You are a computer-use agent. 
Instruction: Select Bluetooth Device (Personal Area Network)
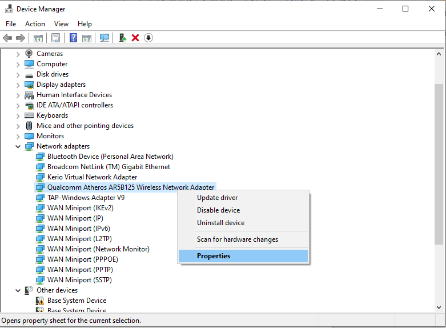[110, 157]
